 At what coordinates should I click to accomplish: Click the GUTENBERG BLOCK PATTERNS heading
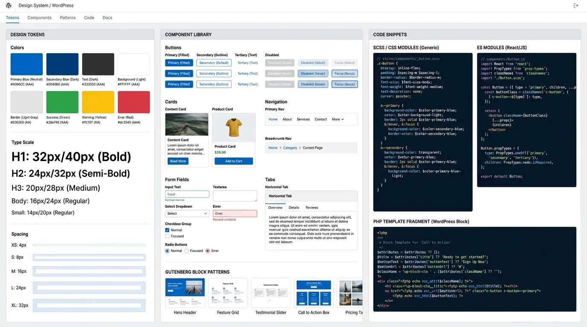tap(197, 272)
